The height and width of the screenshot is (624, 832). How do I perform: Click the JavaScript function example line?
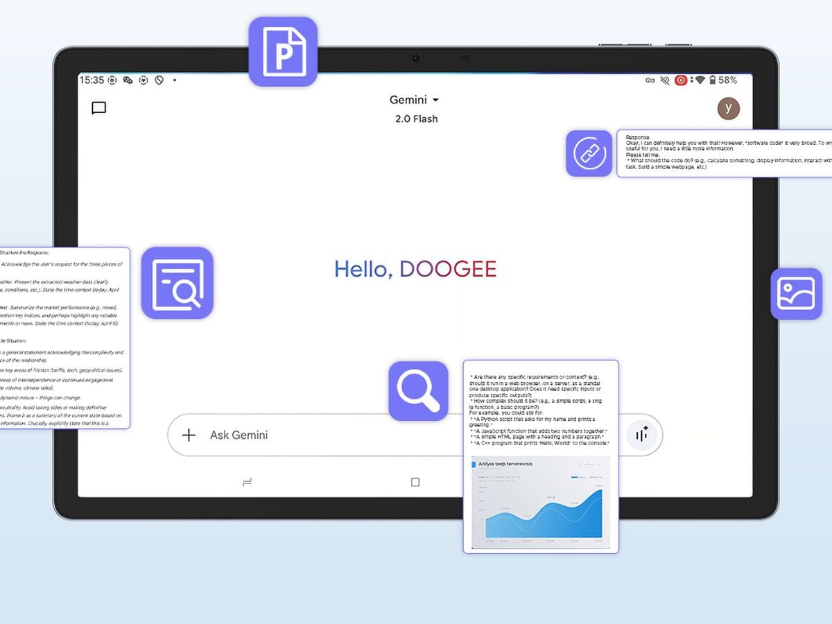click(x=538, y=431)
